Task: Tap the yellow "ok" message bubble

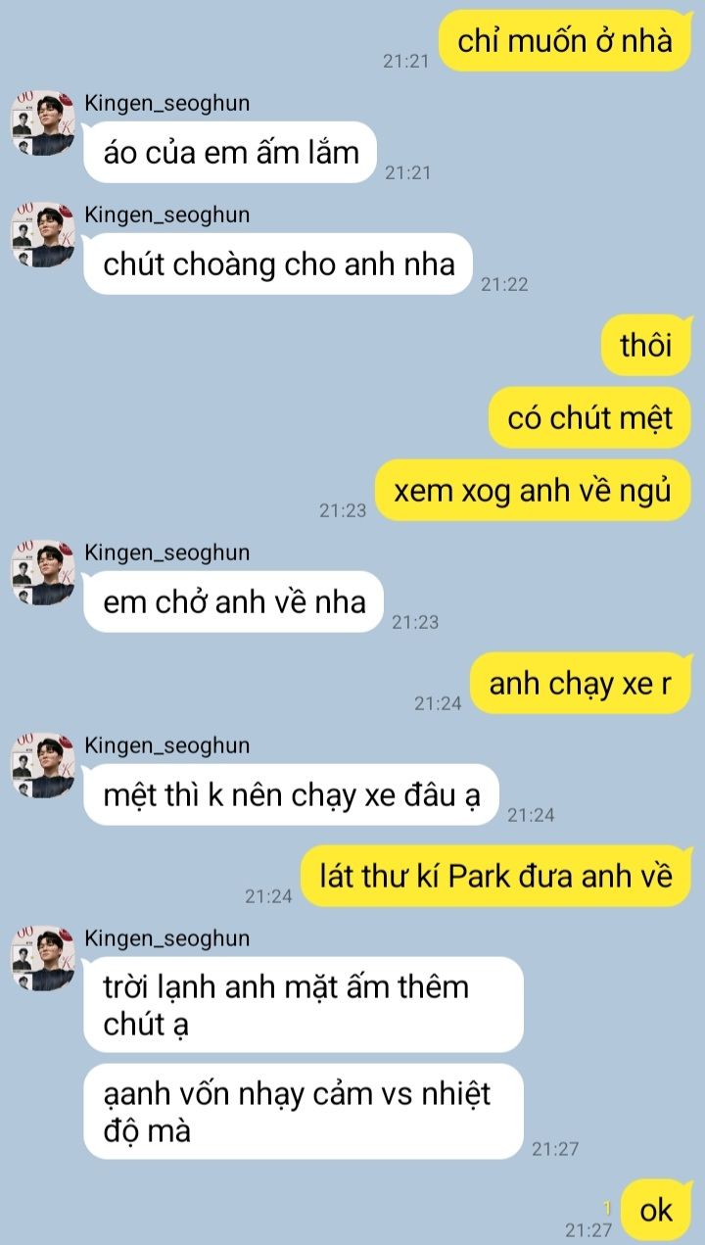Action: [x=656, y=1211]
